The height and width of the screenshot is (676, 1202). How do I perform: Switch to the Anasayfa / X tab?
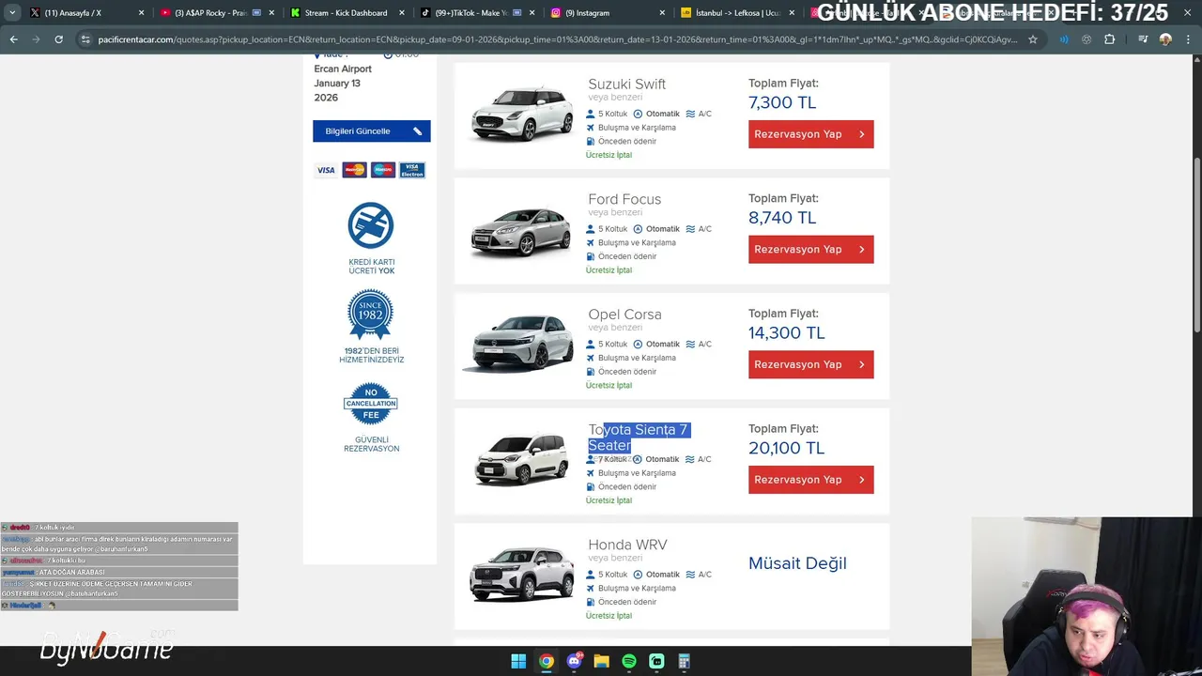point(75,13)
